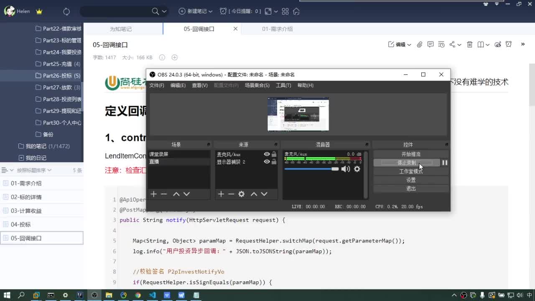This screenshot has height=301, width=535.
Task: Click the reading mode book icon
Action: [481, 44]
